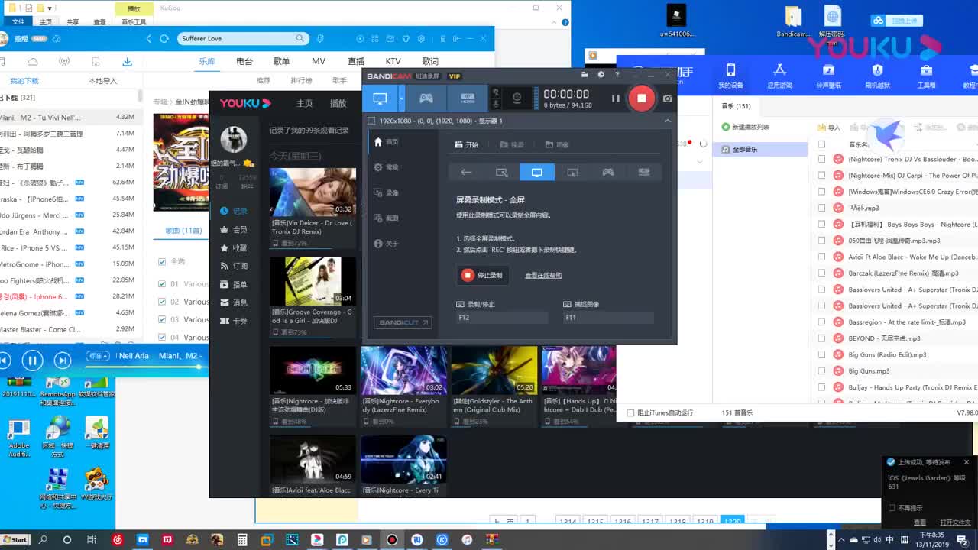Open the Youku 收藏 favorites star

tap(234, 247)
